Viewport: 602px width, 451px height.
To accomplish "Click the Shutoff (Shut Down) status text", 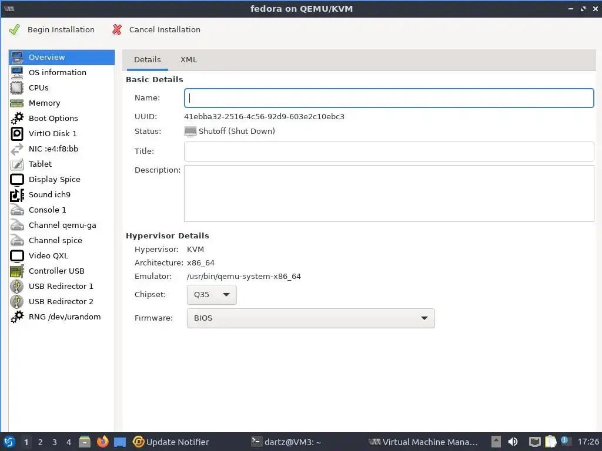I will (237, 131).
